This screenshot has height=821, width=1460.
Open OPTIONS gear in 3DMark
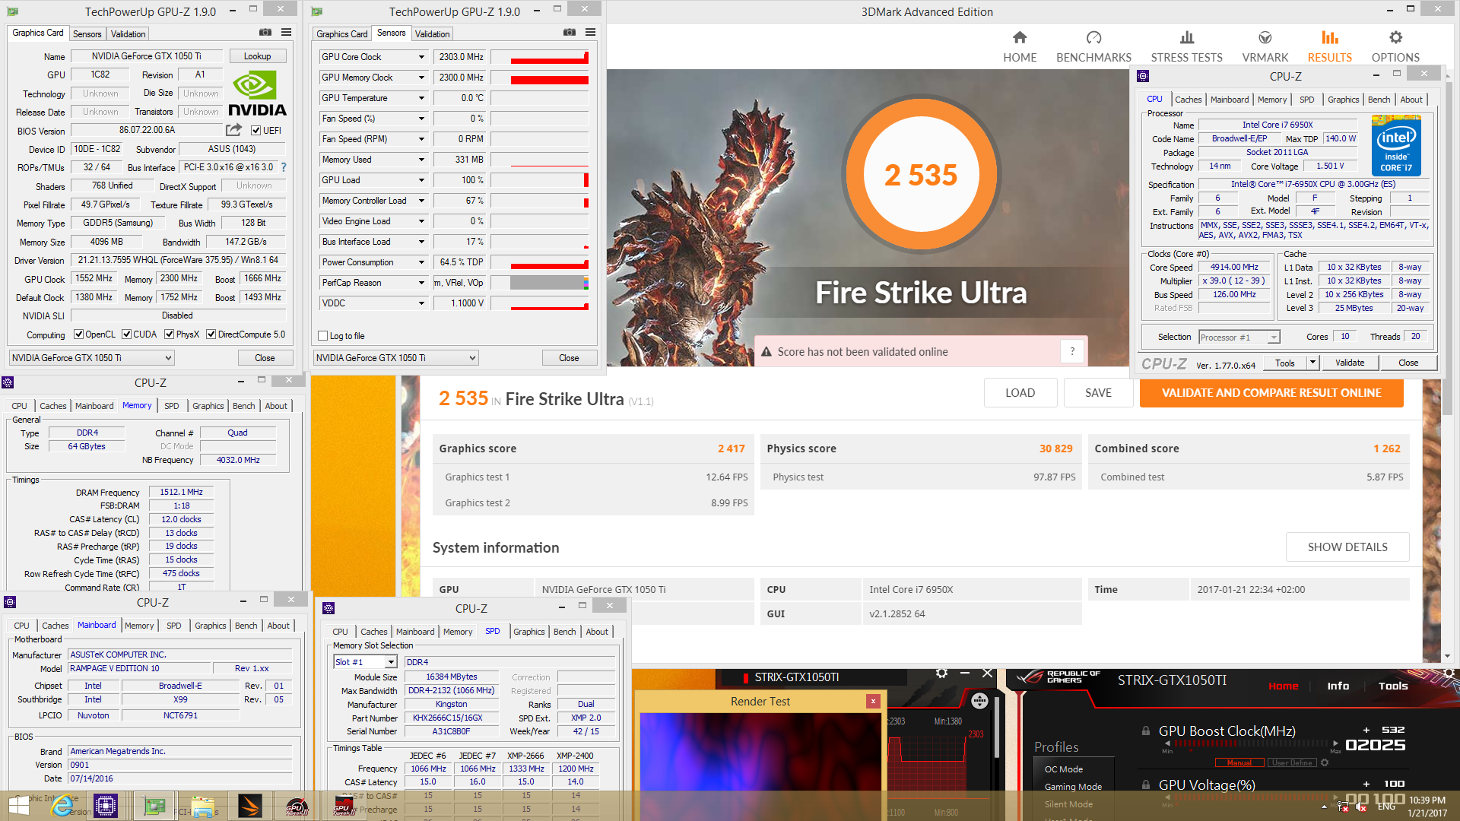pyautogui.click(x=1395, y=46)
